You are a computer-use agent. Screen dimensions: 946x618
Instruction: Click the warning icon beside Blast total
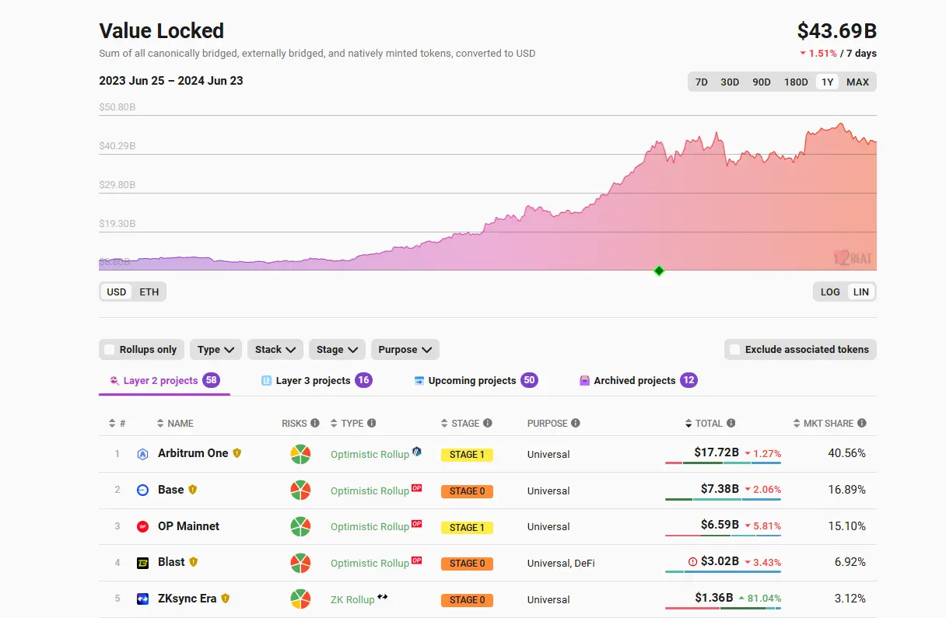click(x=692, y=562)
